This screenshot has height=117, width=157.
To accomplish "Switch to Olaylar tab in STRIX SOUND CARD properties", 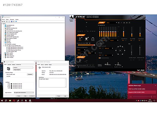I will pos(50,65).
